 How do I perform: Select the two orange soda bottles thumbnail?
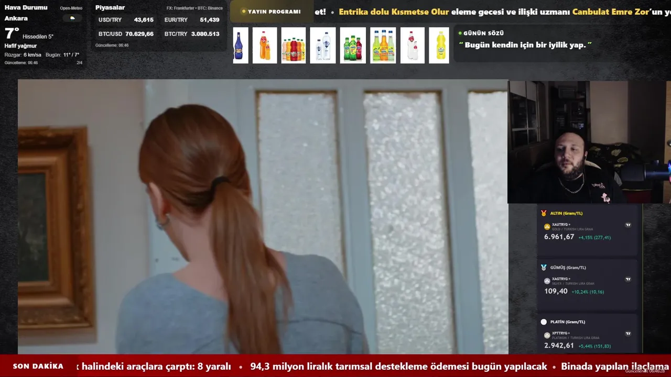click(x=265, y=46)
